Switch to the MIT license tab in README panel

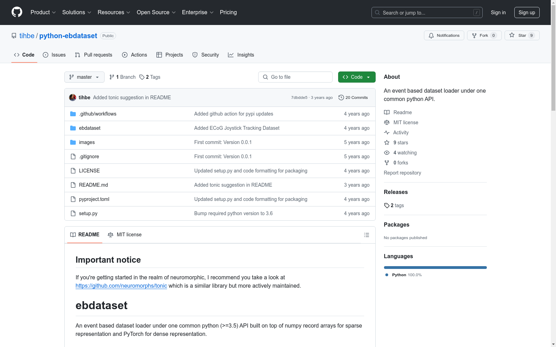(125, 235)
